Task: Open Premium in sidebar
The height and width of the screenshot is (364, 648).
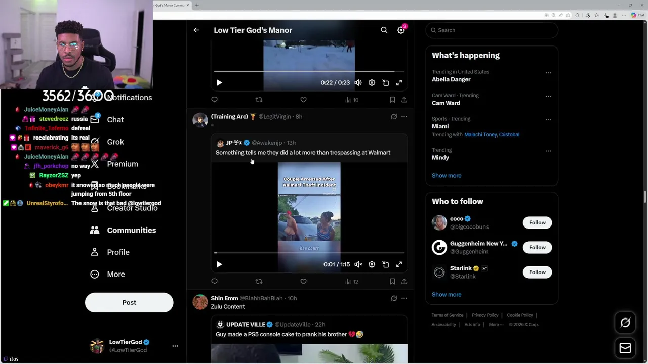Action: 114,164
